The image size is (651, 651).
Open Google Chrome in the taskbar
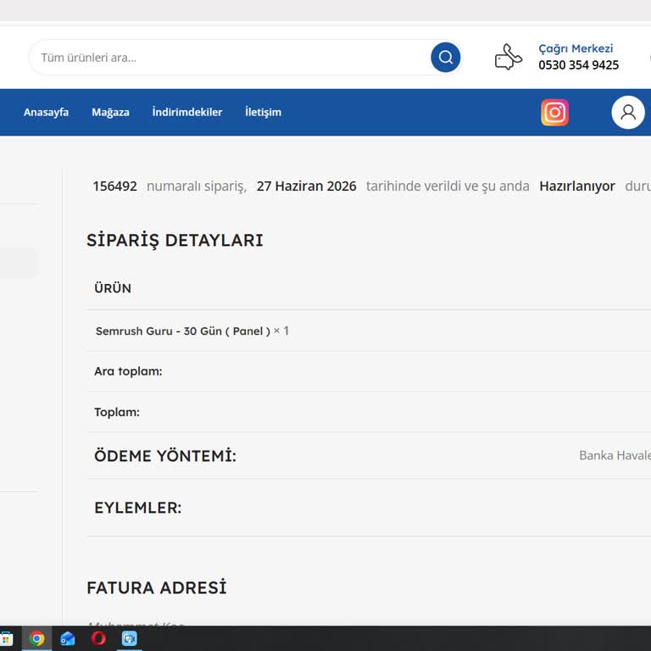pyautogui.click(x=36, y=638)
